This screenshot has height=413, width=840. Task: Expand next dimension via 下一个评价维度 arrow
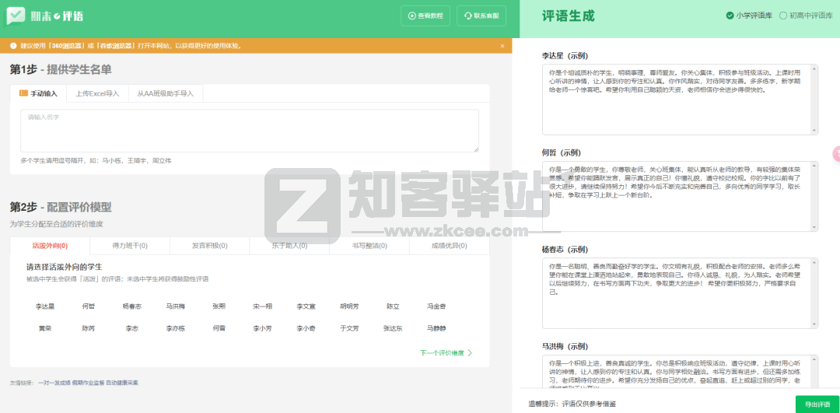click(470, 352)
